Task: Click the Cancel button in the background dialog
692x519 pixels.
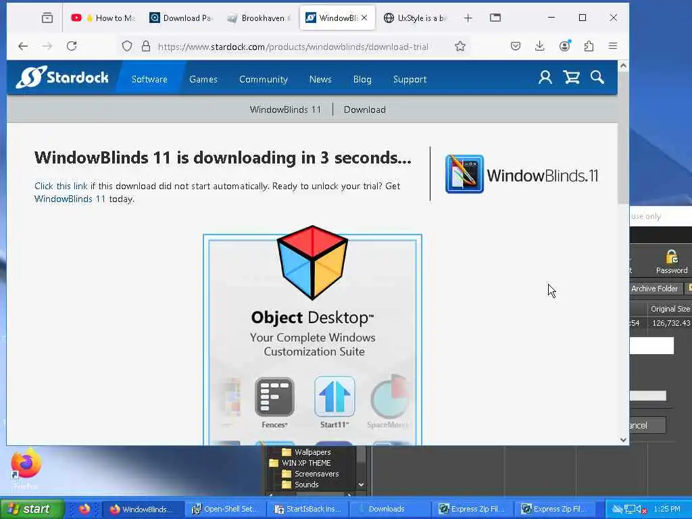Action: [647, 426]
